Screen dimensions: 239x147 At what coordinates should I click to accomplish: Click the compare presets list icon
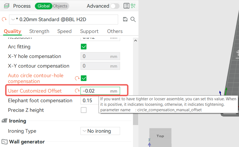click(126, 6)
